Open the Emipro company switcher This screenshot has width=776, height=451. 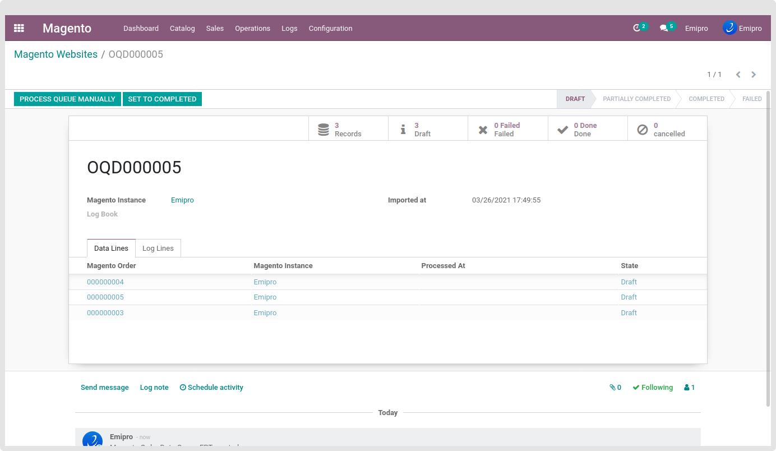coord(696,28)
